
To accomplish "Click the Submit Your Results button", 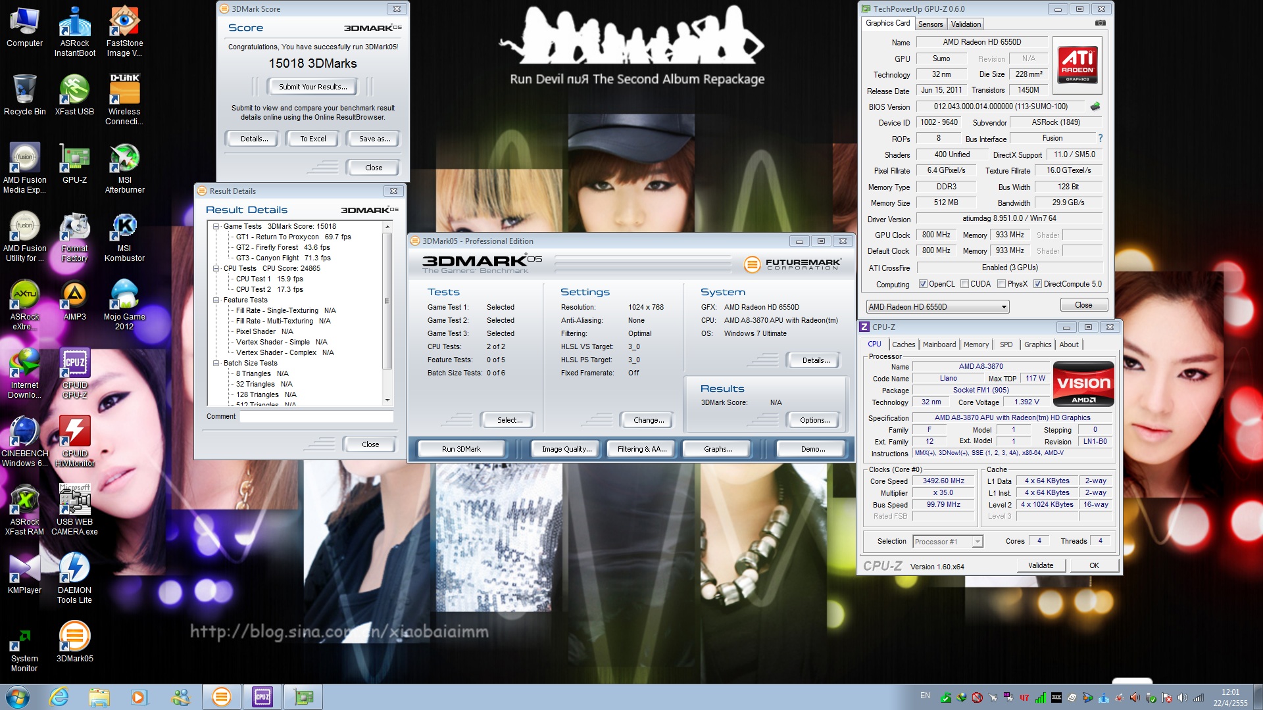I will [312, 87].
